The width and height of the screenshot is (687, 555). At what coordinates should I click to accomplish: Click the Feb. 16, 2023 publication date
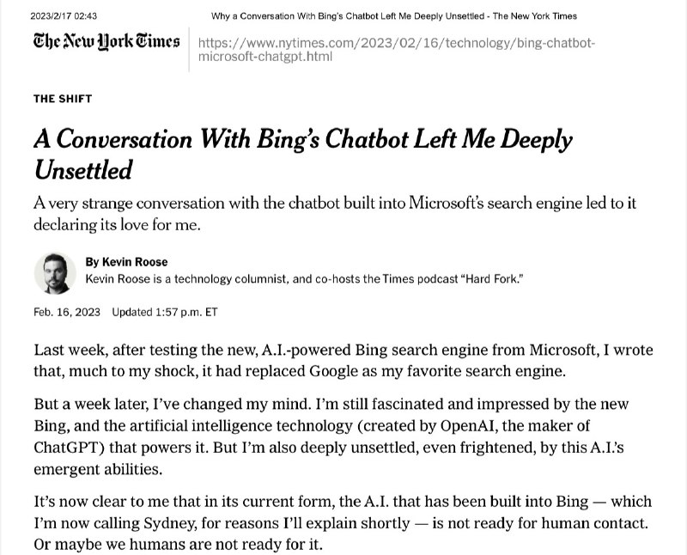(x=67, y=312)
